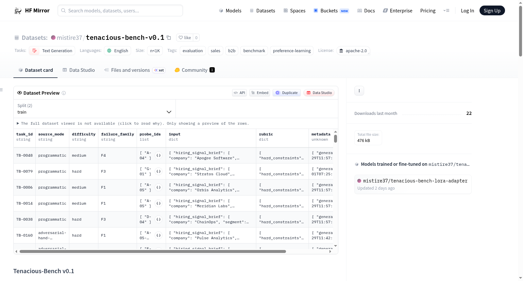Open Buckets in top navigation
The height and width of the screenshot is (281, 523).
(331, 11)
